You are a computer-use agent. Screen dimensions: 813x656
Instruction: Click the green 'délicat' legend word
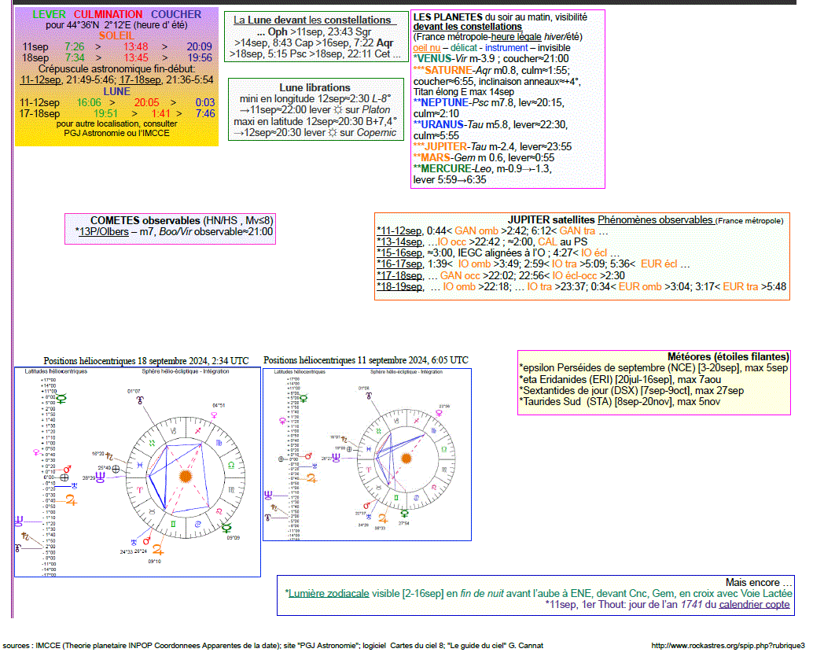pyautogui.click(x=464, y=48)
